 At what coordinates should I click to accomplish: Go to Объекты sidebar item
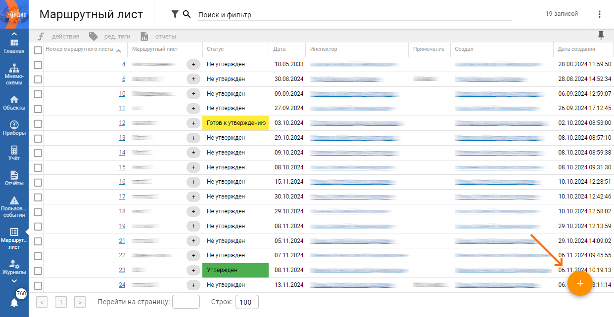[x=14, y=103]
